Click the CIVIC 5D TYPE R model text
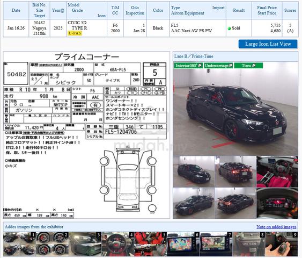Image resolution: width=302 pixels, height=258 pixels. pyautogui.click(x=77, y=25)
